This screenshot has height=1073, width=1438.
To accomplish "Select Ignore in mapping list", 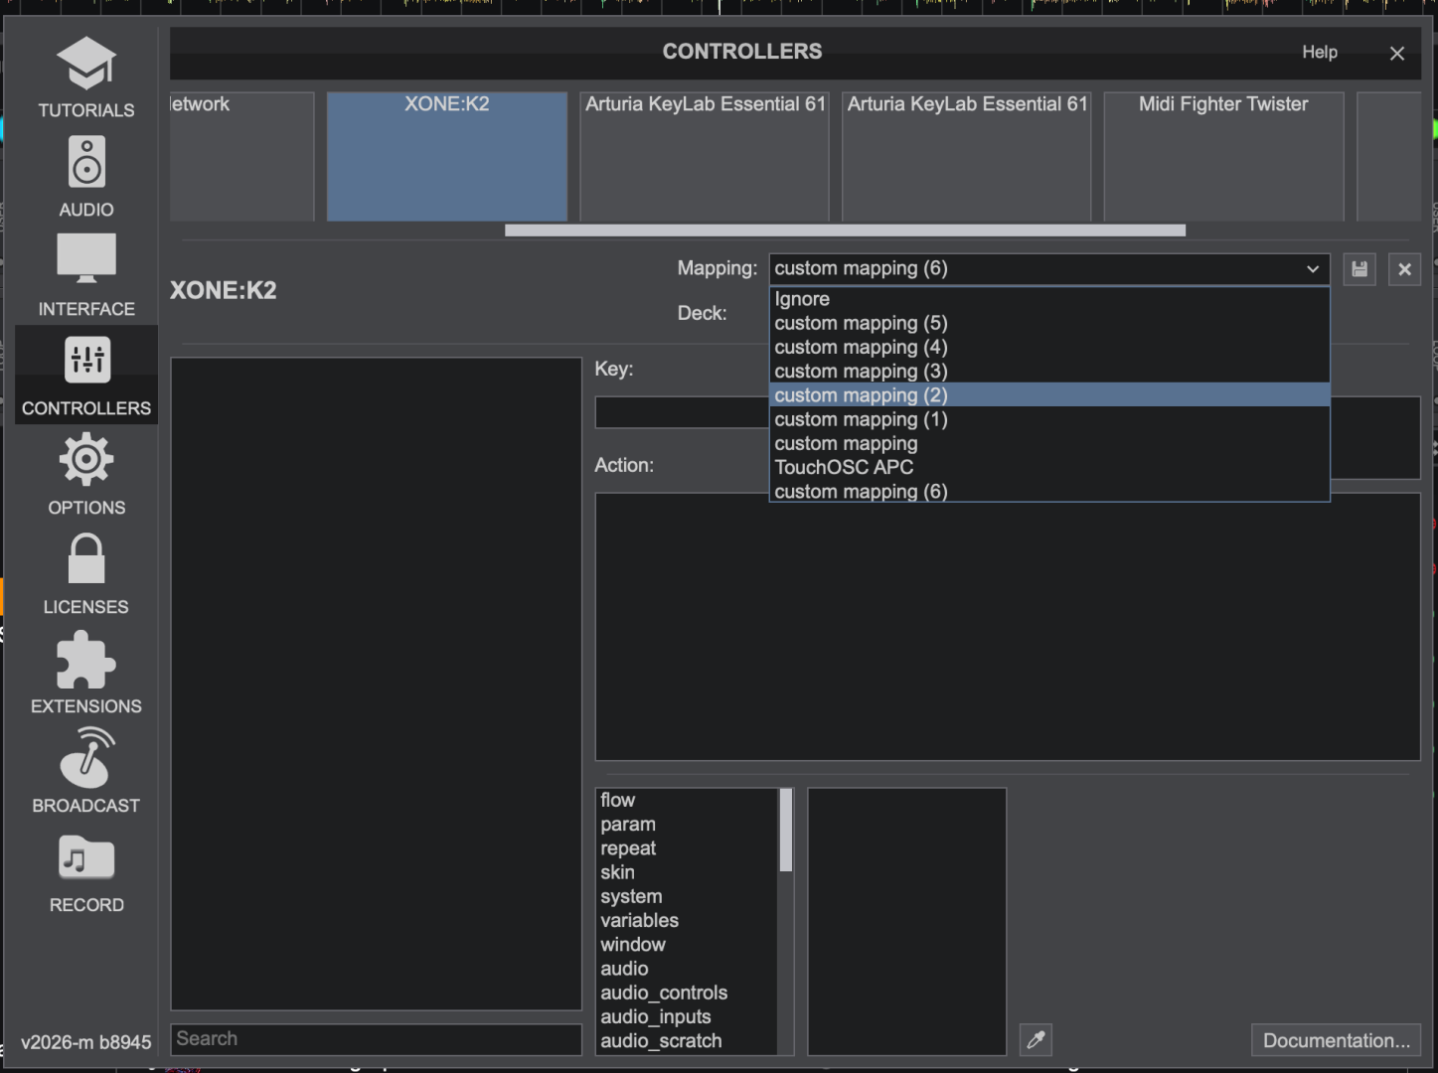I will point(802,299).
